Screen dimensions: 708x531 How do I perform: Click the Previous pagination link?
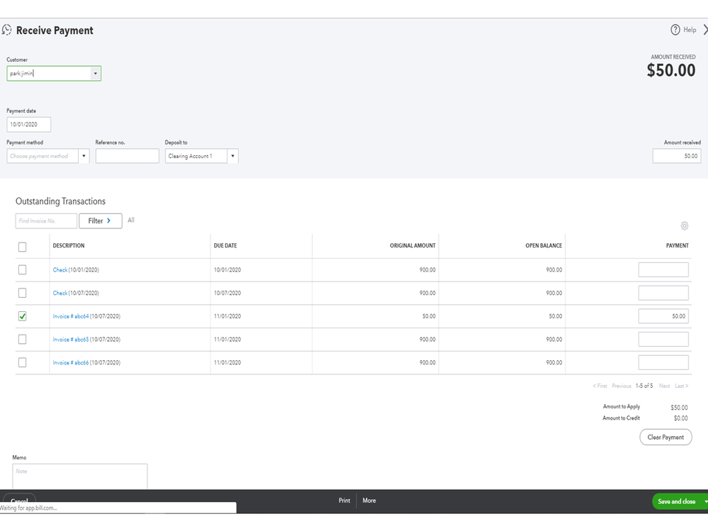tap(622, 386)
